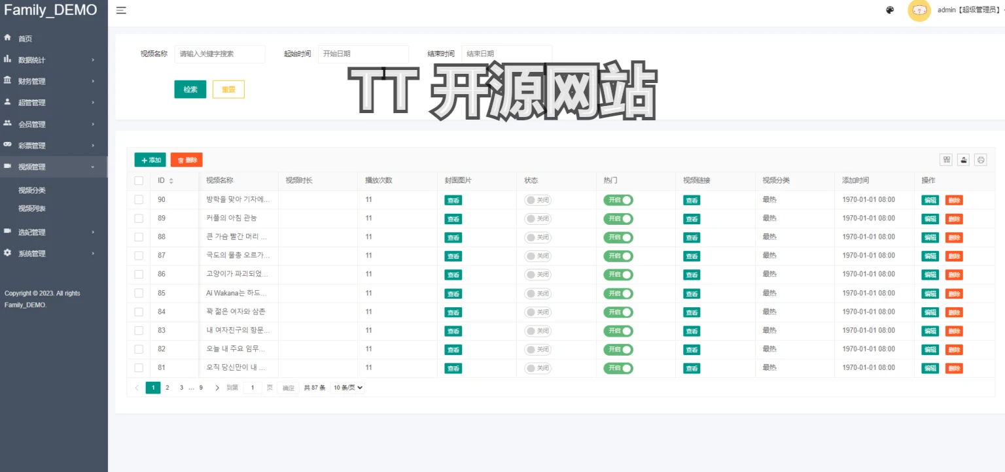The width and height of the screenshot is (1005, 472).
Task: Open the 10 条/页 page size dropdown
Action: 347,388
